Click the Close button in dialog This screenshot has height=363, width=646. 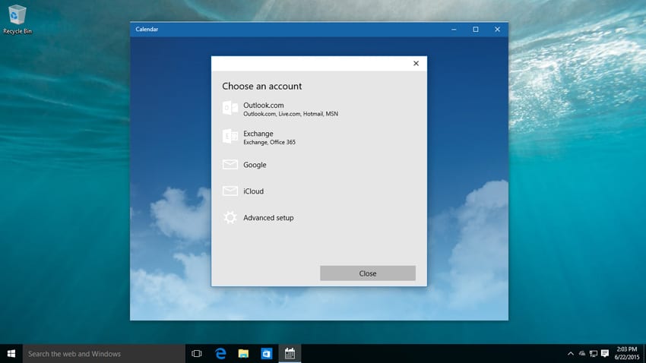tap(368, 273)
